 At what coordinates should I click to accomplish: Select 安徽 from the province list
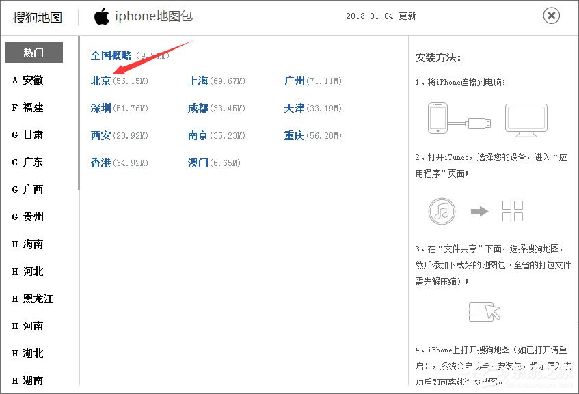point(32,80)
